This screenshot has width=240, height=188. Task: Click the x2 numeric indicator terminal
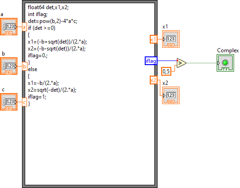(x=171, y=95)
